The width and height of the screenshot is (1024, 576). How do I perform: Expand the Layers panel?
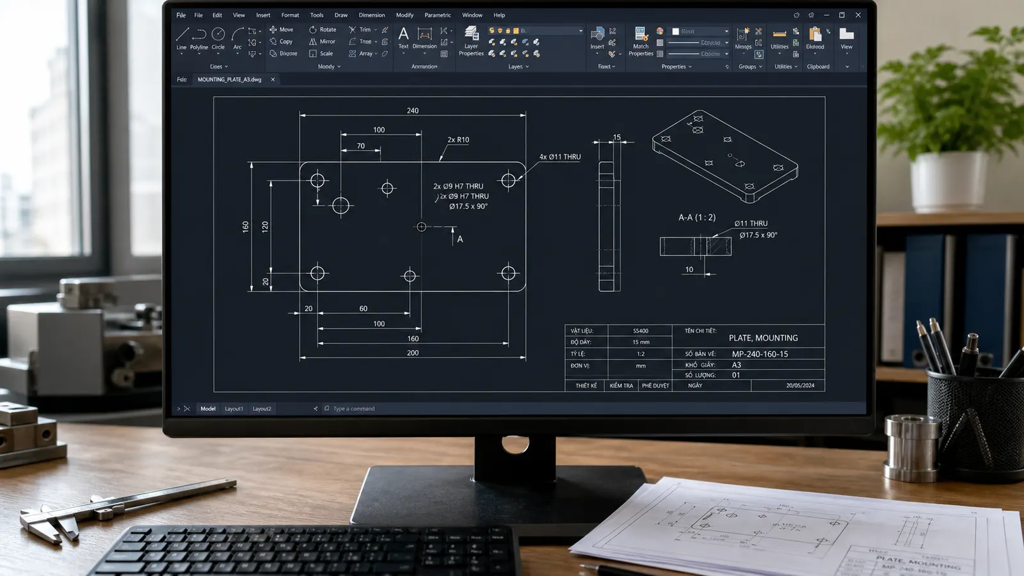click(518, 67)
